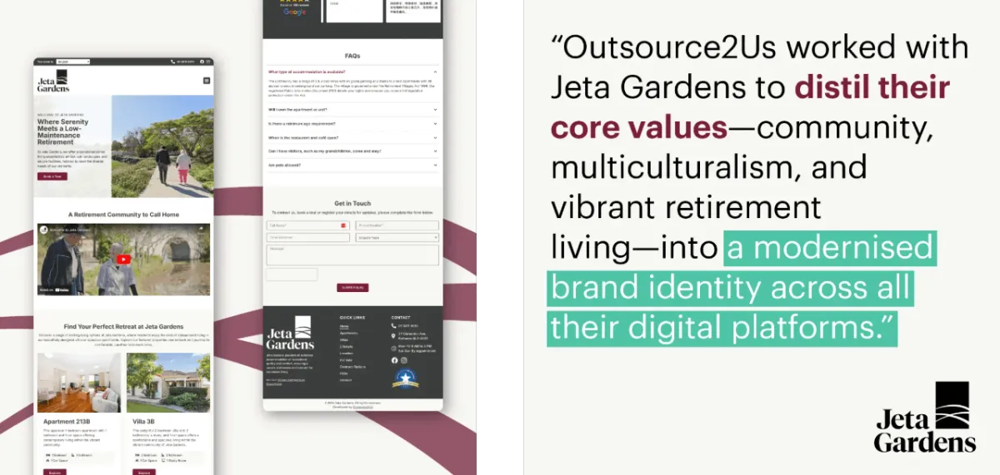The height and width of the screenshot is (475, 1000).
Task: Click the Jeta Gardens logo in the homepage header
Action: tap(53, 82)
